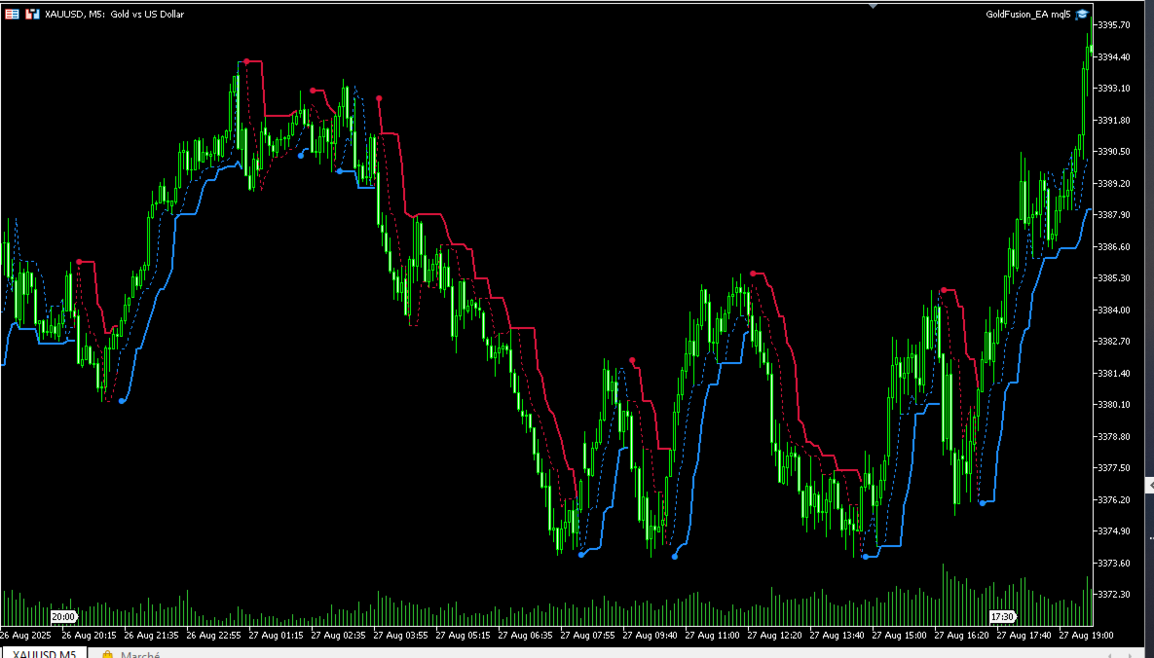
Task: Click the 3385.30 price scale label
Action: (x=1114, y=278)
